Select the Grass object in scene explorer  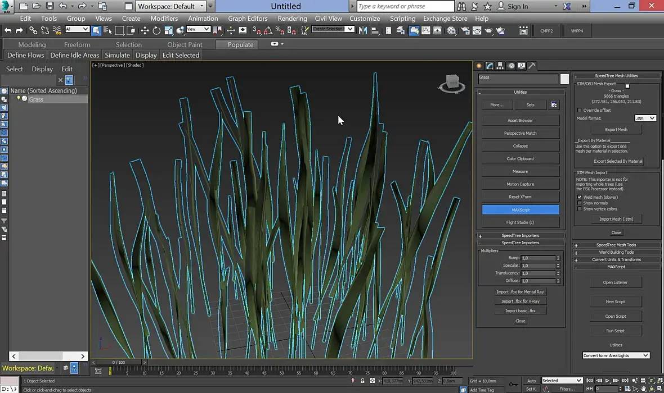37,99
